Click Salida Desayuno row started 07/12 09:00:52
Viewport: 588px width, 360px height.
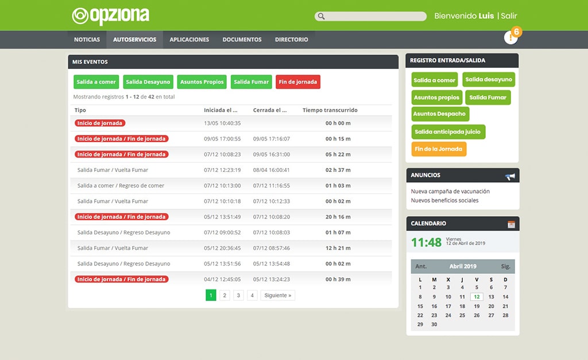point(231,232)
